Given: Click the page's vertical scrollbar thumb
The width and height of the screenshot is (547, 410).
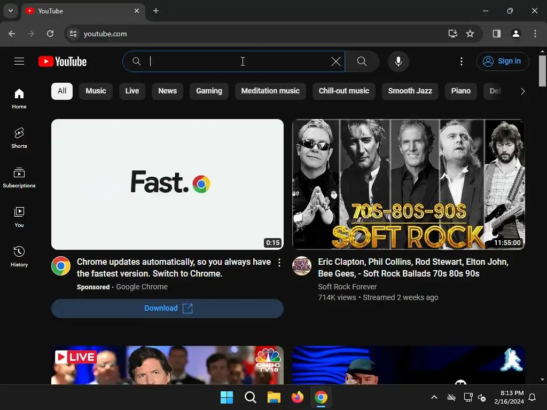Looking at the screenshot, I should coord(542,70).
